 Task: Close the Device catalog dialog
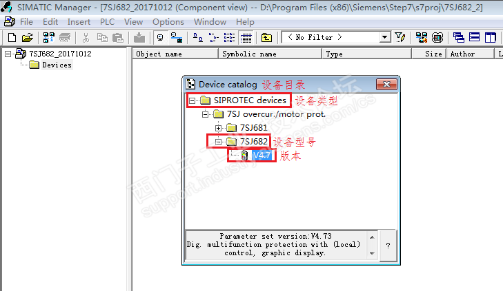386,85
